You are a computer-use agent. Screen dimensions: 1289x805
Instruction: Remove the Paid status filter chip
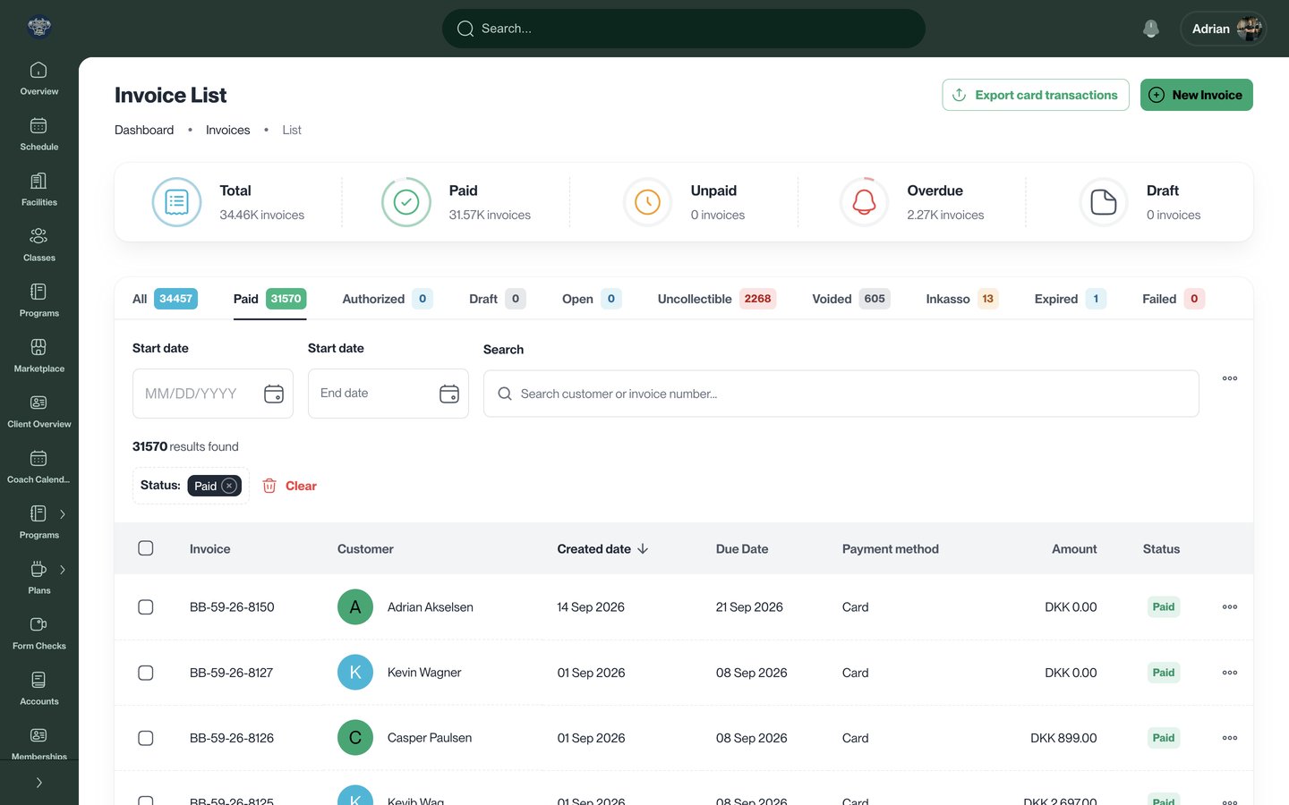(x=229, y=486)
